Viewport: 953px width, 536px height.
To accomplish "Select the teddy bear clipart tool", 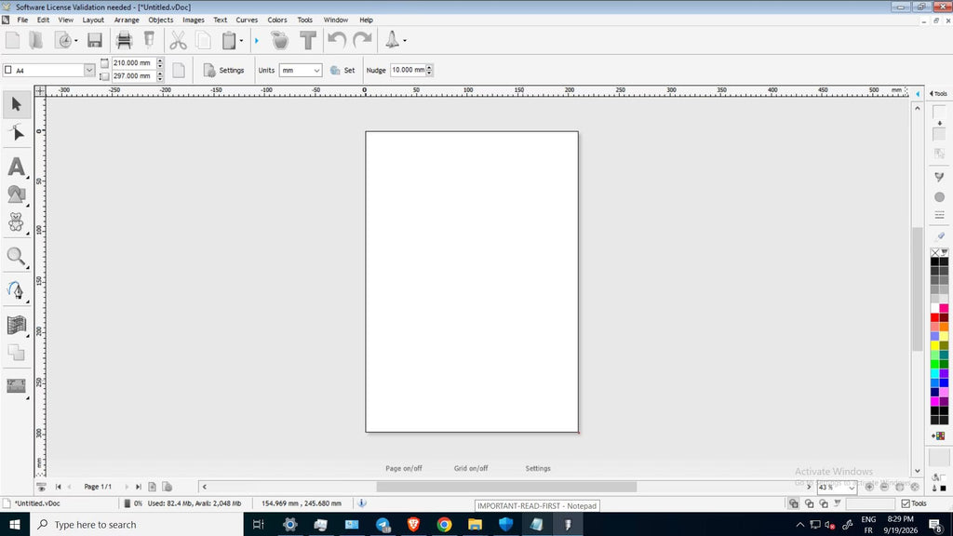I will point(17,222).
